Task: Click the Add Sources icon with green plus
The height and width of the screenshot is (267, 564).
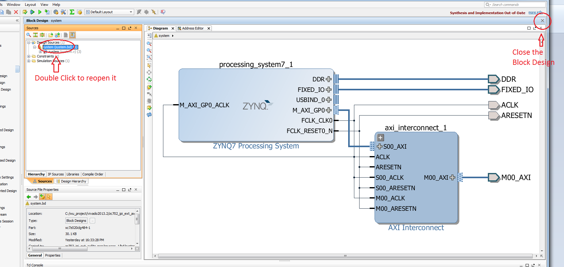Action: click(57, 35)
